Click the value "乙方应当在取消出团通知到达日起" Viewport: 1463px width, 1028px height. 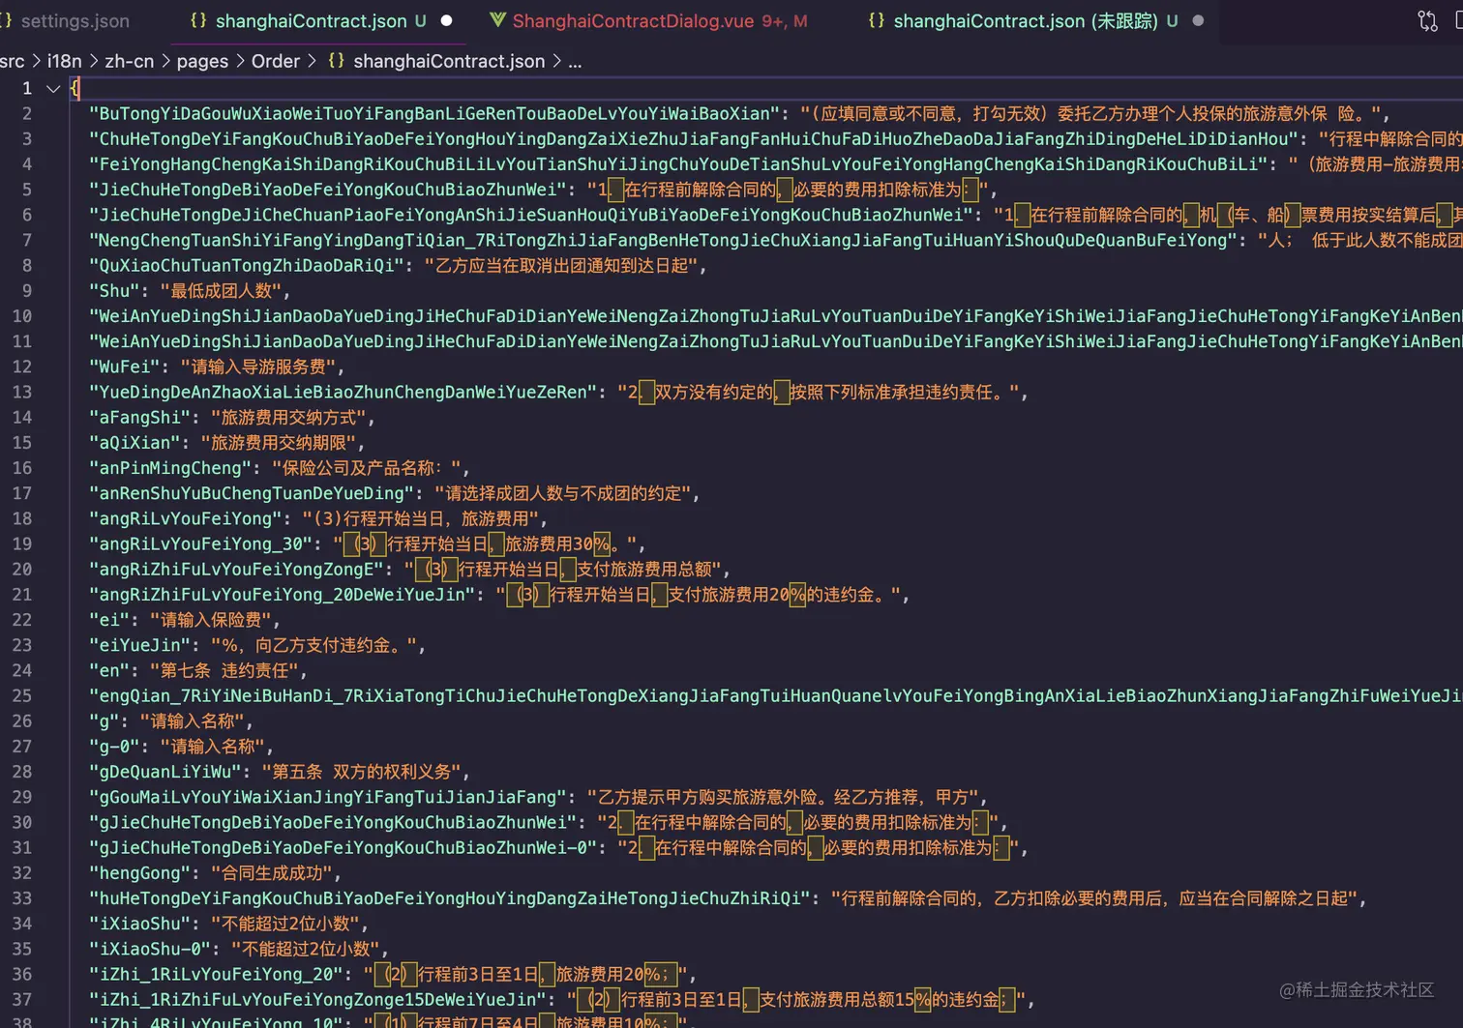(x=561, y=265)
